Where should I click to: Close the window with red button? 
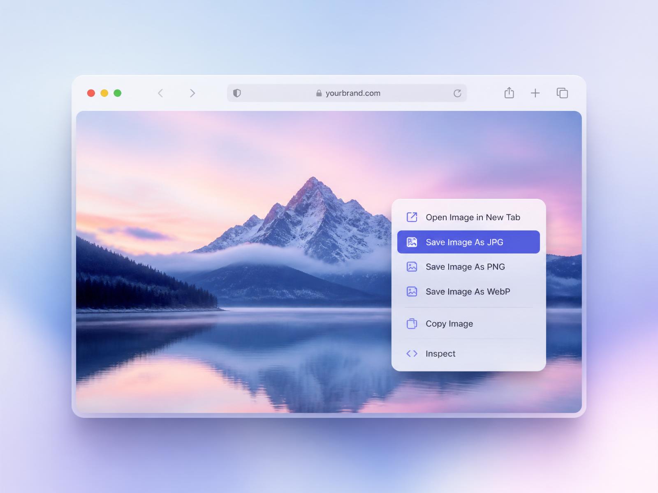click(x=91, y=93)
